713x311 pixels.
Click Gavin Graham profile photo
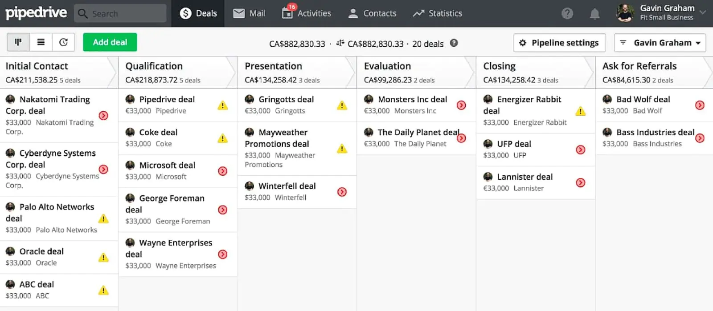click(x=625, y=13)
